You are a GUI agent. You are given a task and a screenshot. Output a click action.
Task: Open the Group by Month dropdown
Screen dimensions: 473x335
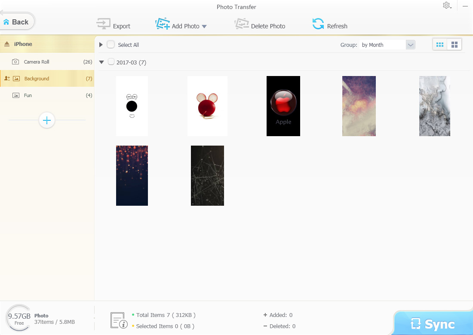click(x=411, y=45)
